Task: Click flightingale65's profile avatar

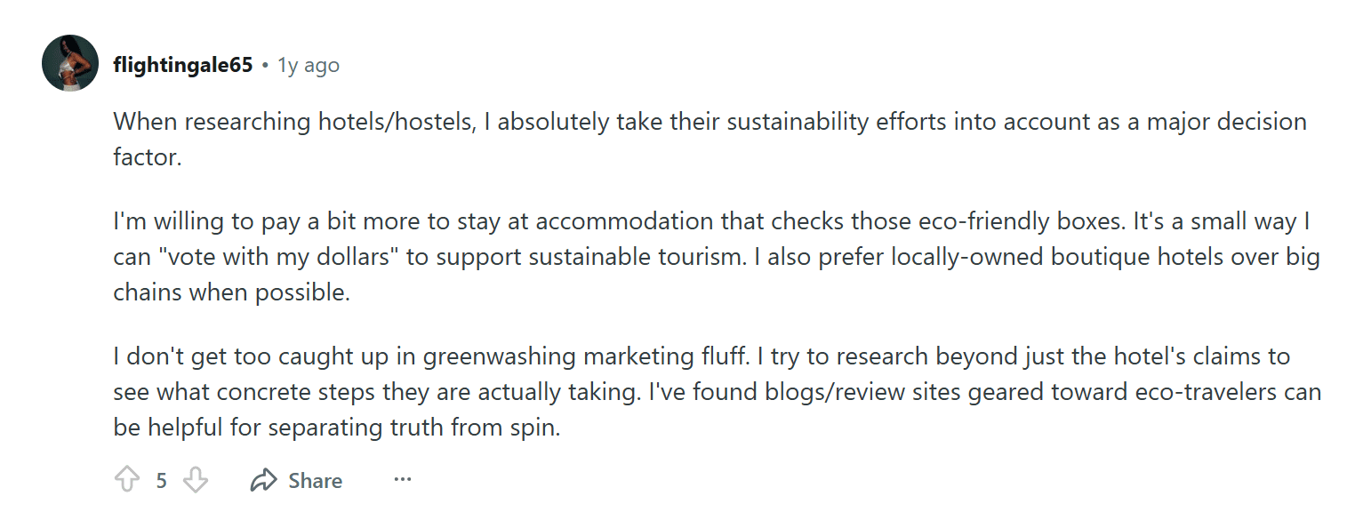Action: click(x=69, y=64)
